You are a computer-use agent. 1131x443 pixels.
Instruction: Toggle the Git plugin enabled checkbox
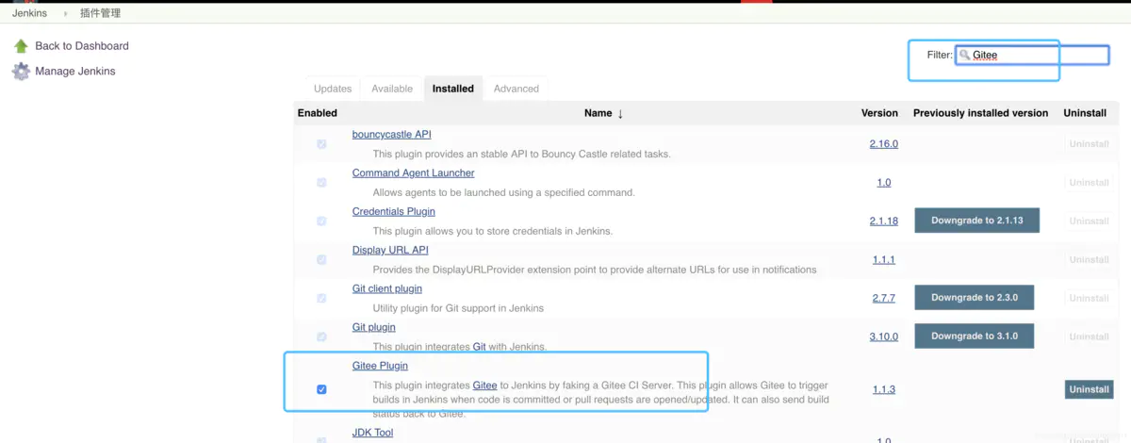(321, 336)
